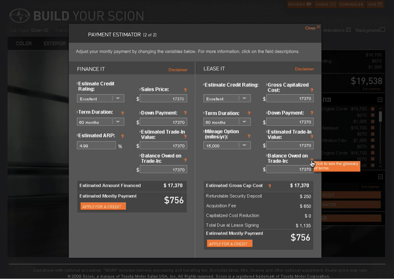The image size is (394, 279).
Task: Click the Scion logo icon
Action: [19, 16]
